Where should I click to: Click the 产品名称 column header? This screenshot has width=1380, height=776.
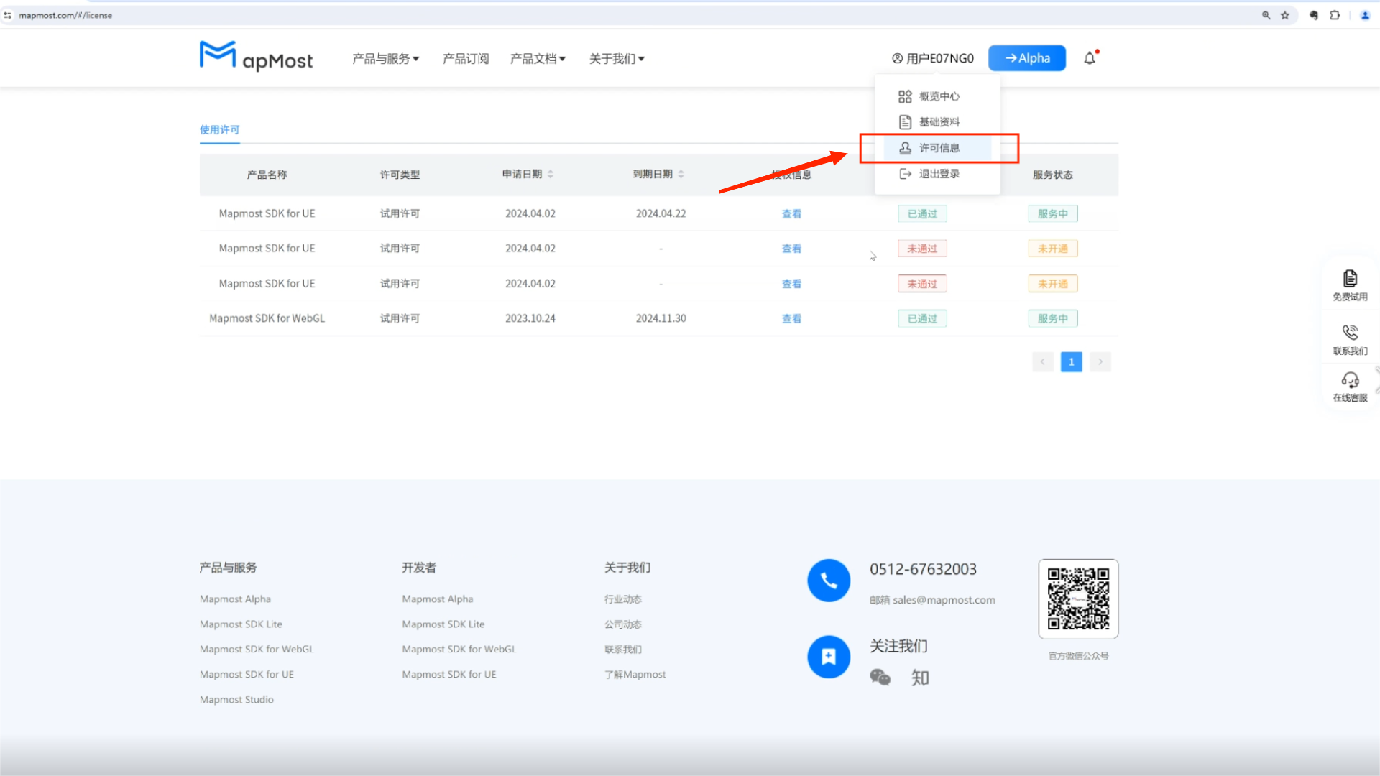tap(267, 175)
